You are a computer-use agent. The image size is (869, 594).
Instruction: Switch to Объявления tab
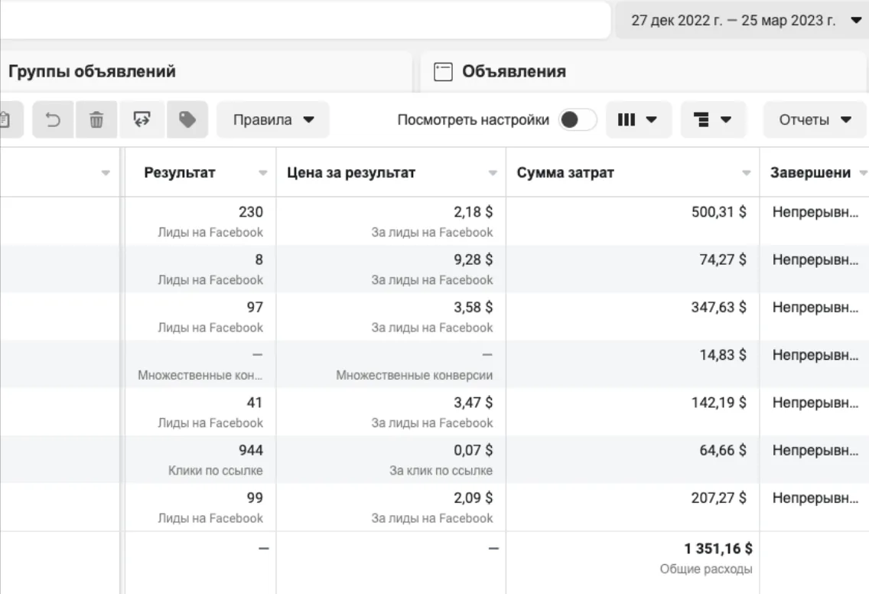pyautogui.click(x=645, y=71)
